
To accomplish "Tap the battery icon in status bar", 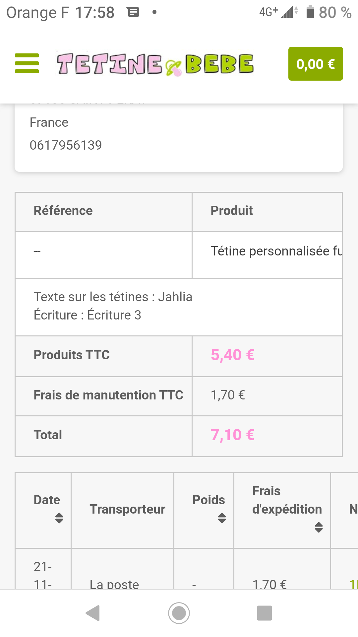I will tap(310, 12).
